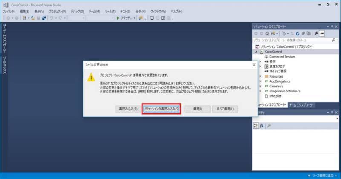Expand the Resources folder

(x=260, y=76)
